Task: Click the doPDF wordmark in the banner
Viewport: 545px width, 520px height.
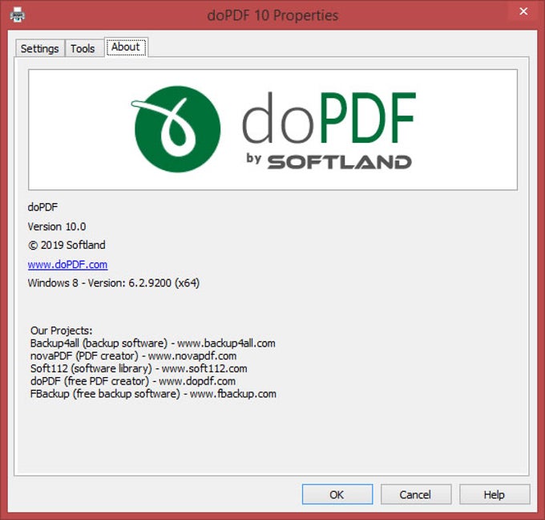Action: [329, 118]
